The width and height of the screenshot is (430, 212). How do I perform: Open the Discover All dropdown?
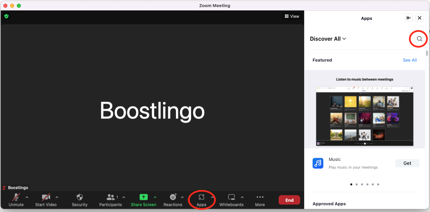pos(328,39)
